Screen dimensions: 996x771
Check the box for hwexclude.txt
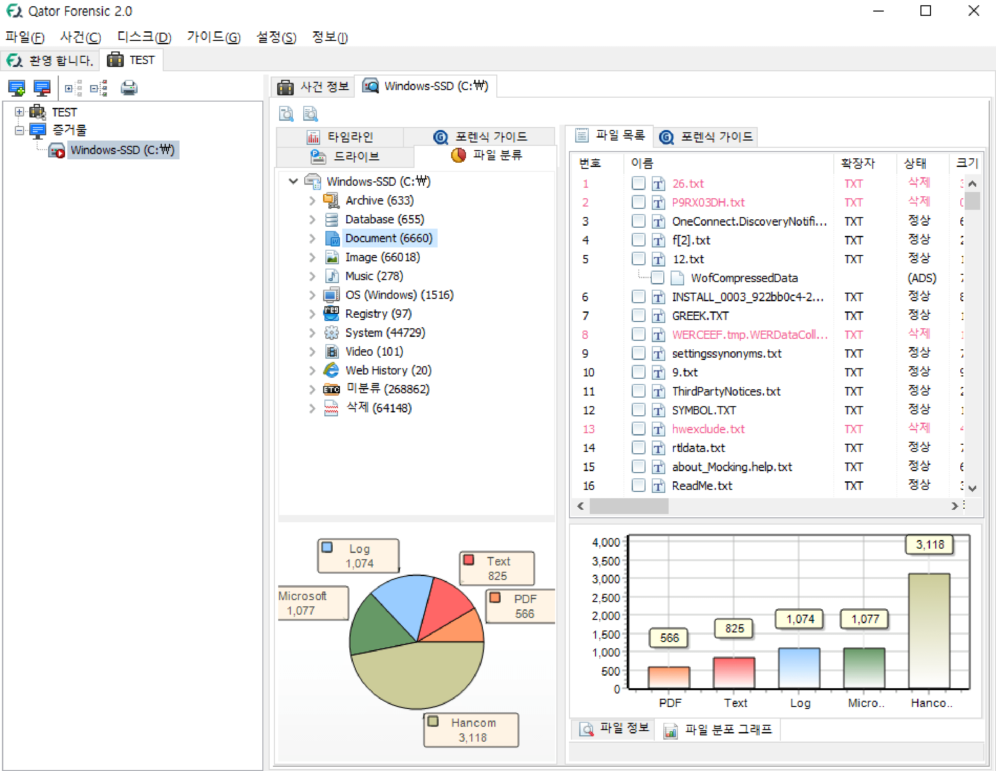(639, 429)
